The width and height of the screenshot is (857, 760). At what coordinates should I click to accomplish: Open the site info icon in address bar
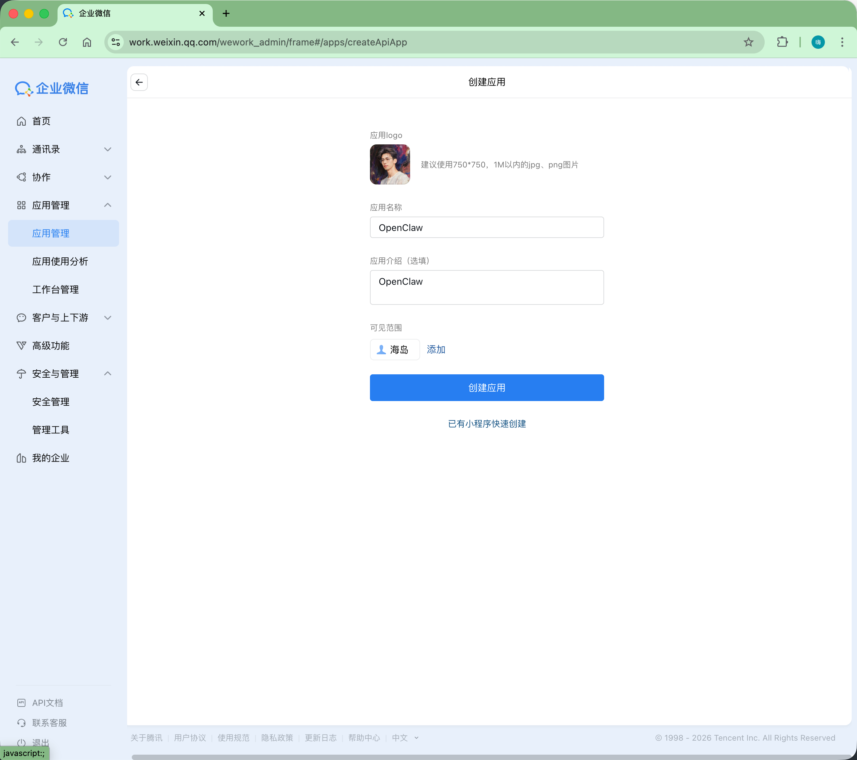click(116, 42)
